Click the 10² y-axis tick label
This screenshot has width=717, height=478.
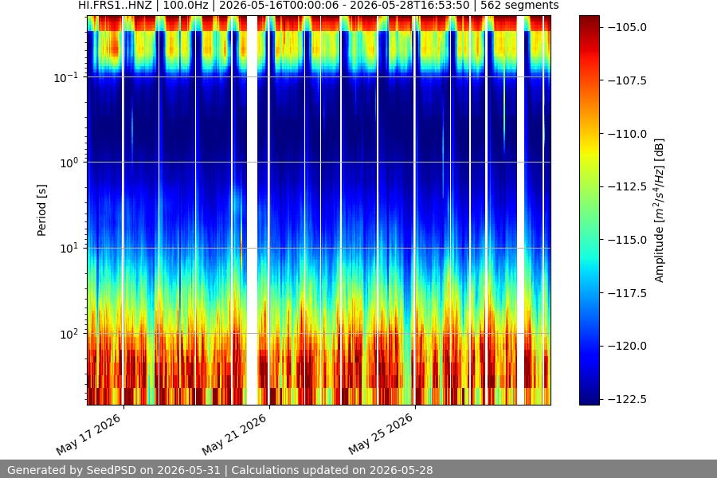69,334
